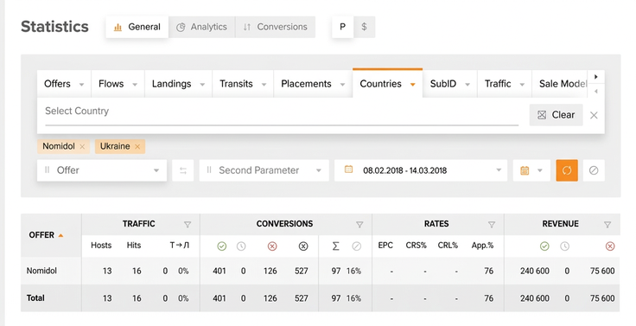This screenshot has height=326, width=636.
Task: Move the filter tabs right with the arrow
Action: [596, 77]
